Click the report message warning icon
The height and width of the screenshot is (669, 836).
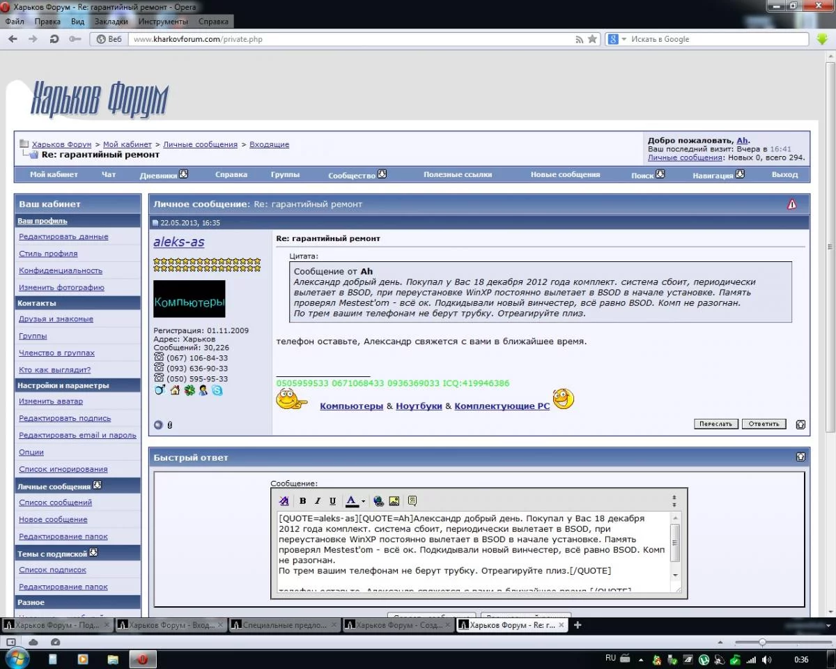[x=791, y=204]
